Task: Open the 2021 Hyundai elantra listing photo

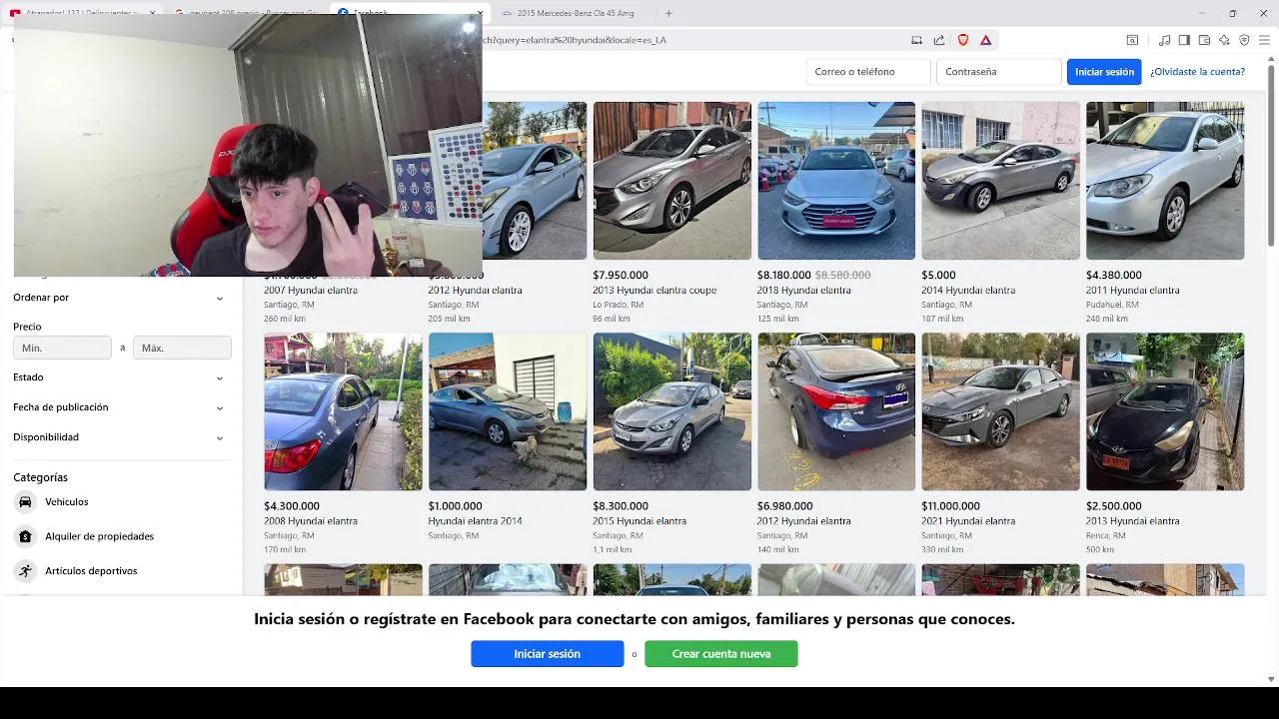Action: coord(1000,411)
